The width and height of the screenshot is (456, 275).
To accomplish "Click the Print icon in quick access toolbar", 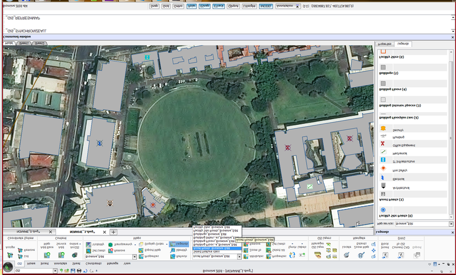I will [x=79, y=270].
